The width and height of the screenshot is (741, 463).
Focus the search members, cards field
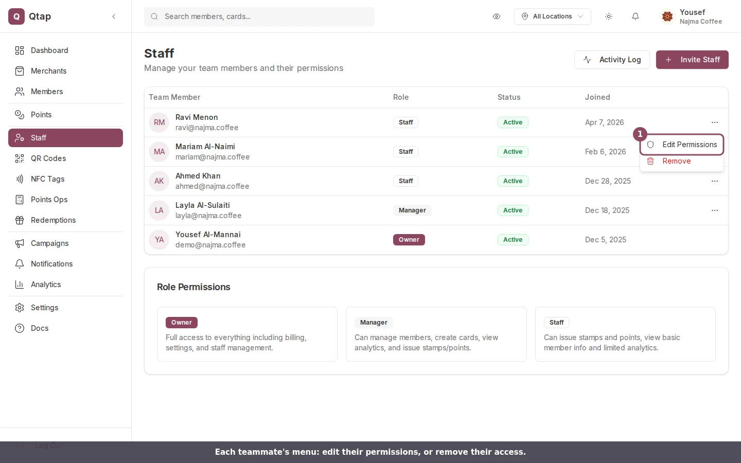pos(259,16)
